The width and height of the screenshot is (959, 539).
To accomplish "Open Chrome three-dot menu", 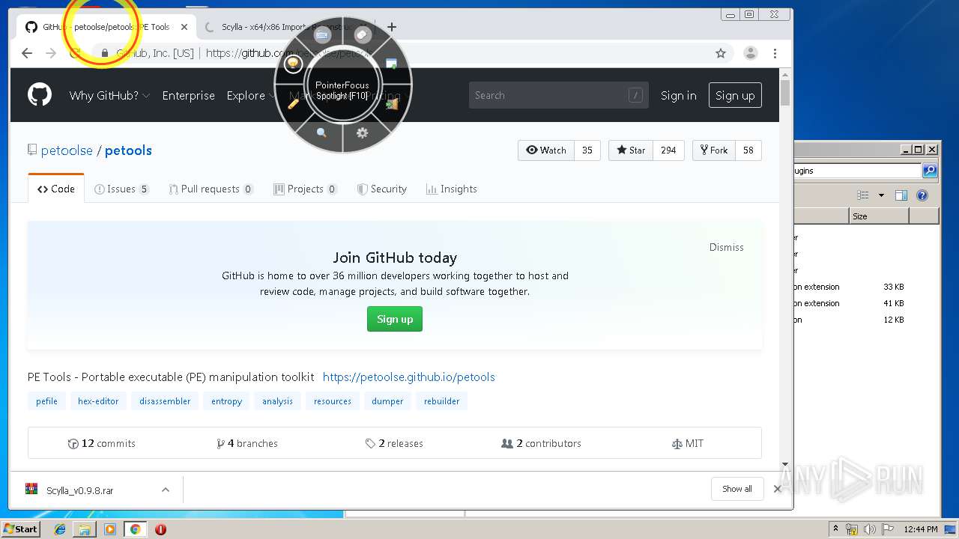I will point(775,53).
